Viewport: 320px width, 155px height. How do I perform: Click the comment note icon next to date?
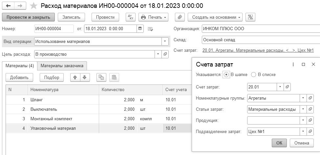pyautogui.click(x=150, y=29)
